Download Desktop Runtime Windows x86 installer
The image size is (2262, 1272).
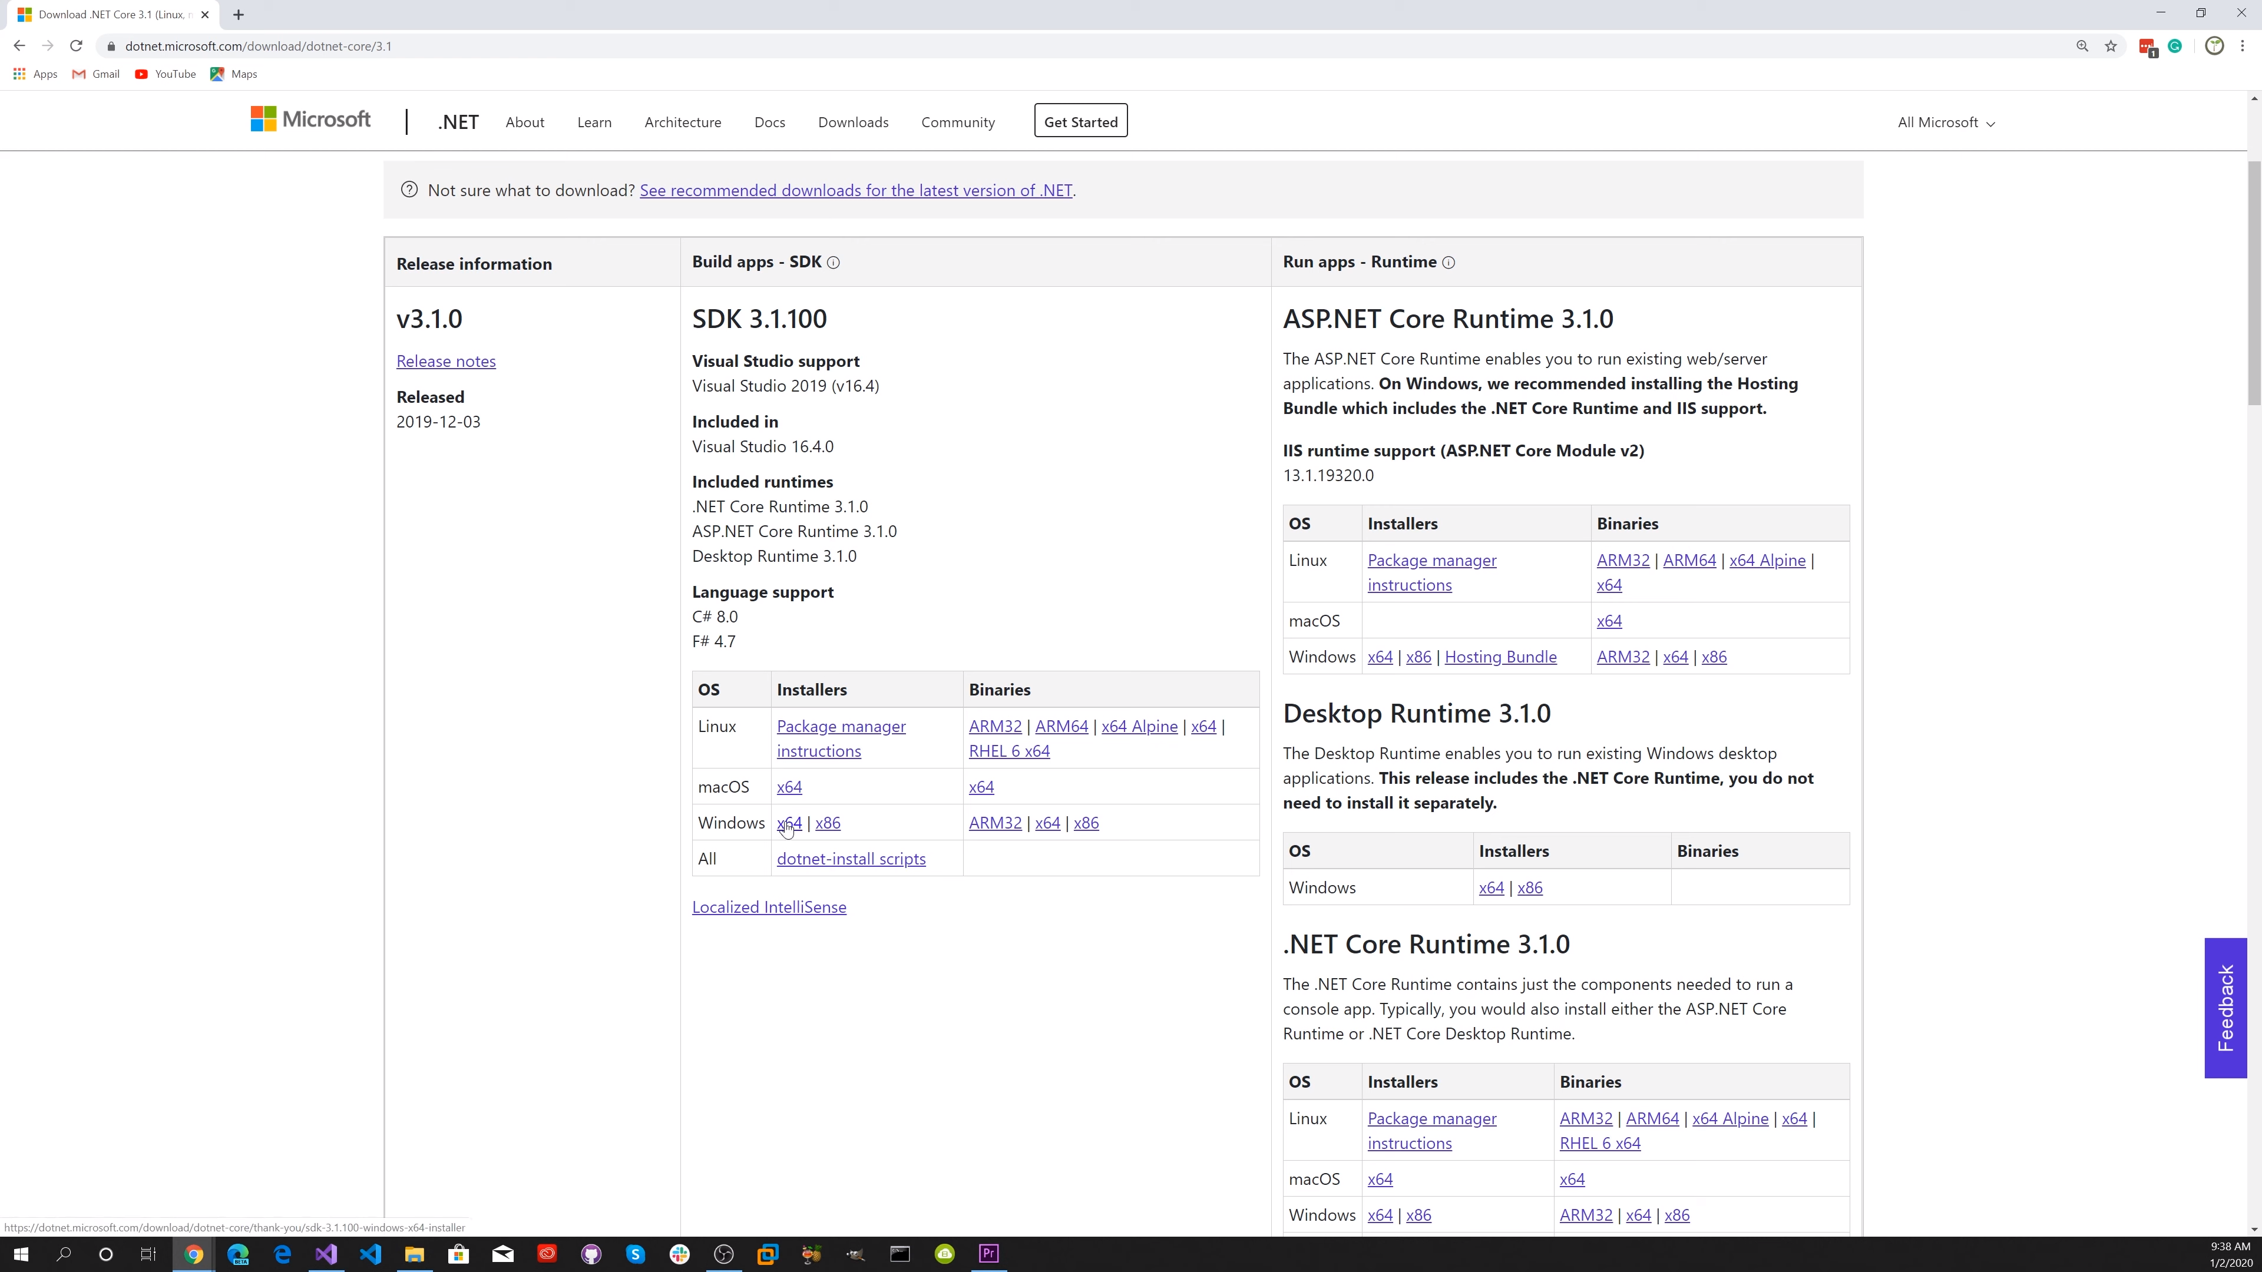pyautogui.click(x=1530, y=887)
